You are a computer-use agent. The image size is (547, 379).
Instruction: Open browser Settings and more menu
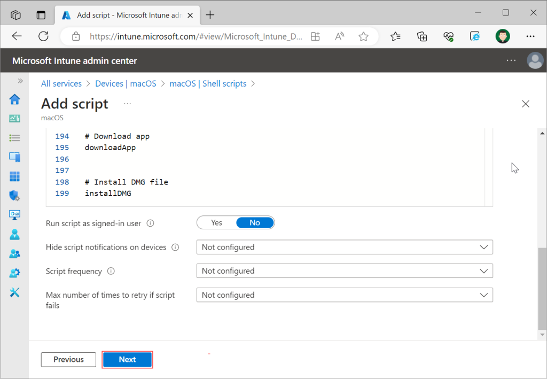[530, 36]
